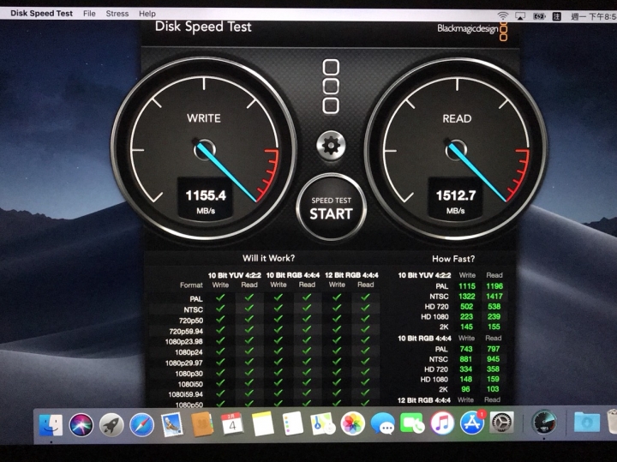Screen dimensions: 617x462
Task: Click the date and time in menu bar
Action: pos(593,16)
